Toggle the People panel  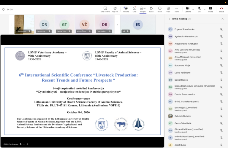pos(143,9)
